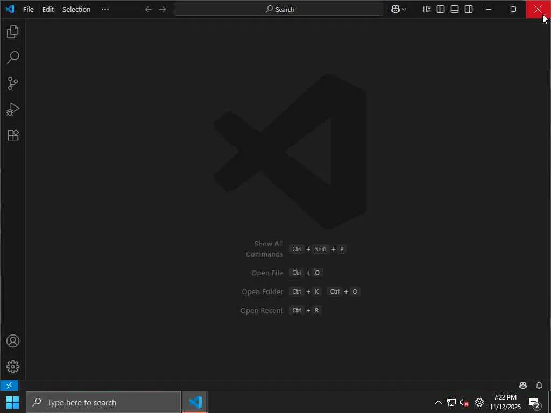Screen dimensions: 551x413
Task: Open Customize Layout button
Action: [427, 10]
